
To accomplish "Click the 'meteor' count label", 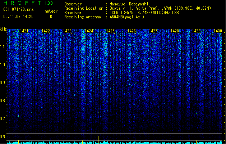I will [x=51, y=11].
